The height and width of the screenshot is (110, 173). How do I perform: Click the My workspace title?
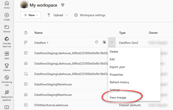(x=43, y=5)
